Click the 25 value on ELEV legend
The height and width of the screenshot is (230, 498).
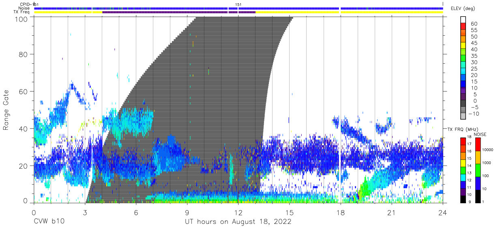(474, 69)
